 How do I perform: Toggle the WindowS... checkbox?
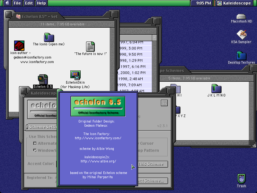pyautogui.click(x=35, y=150)
